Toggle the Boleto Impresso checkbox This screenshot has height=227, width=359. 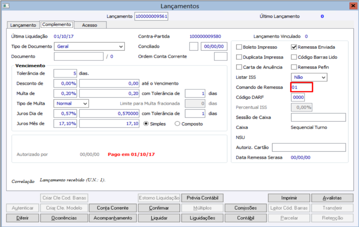(x=239, y=47)
